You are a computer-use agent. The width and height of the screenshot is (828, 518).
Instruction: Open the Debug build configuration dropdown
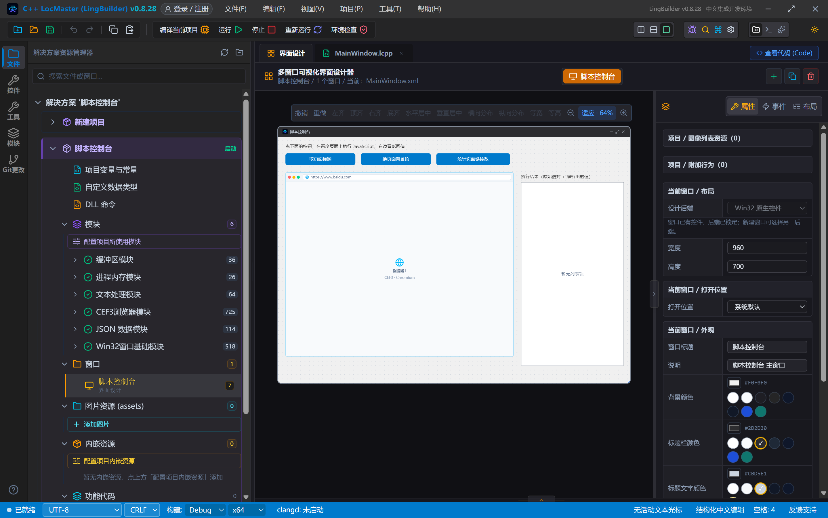tap(205, 510)
